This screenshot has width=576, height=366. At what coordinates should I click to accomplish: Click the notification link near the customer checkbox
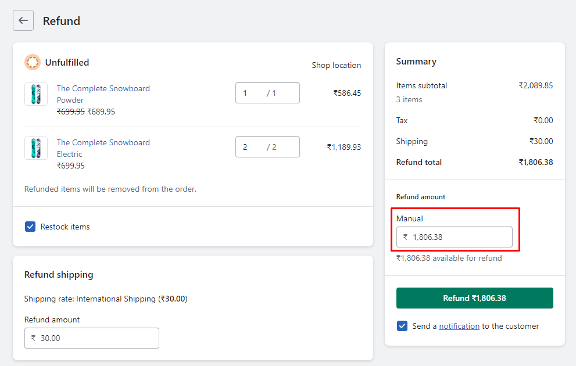click(x=459, y=326)
